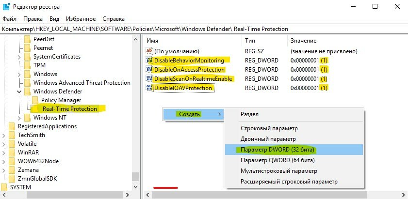Click the DWORD icon beside DisableBehaviorMonitoring
408x199 pixels.
[149, 60]
